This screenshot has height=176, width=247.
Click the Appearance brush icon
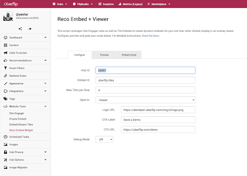pyautogui.click(x=5, y=83)
